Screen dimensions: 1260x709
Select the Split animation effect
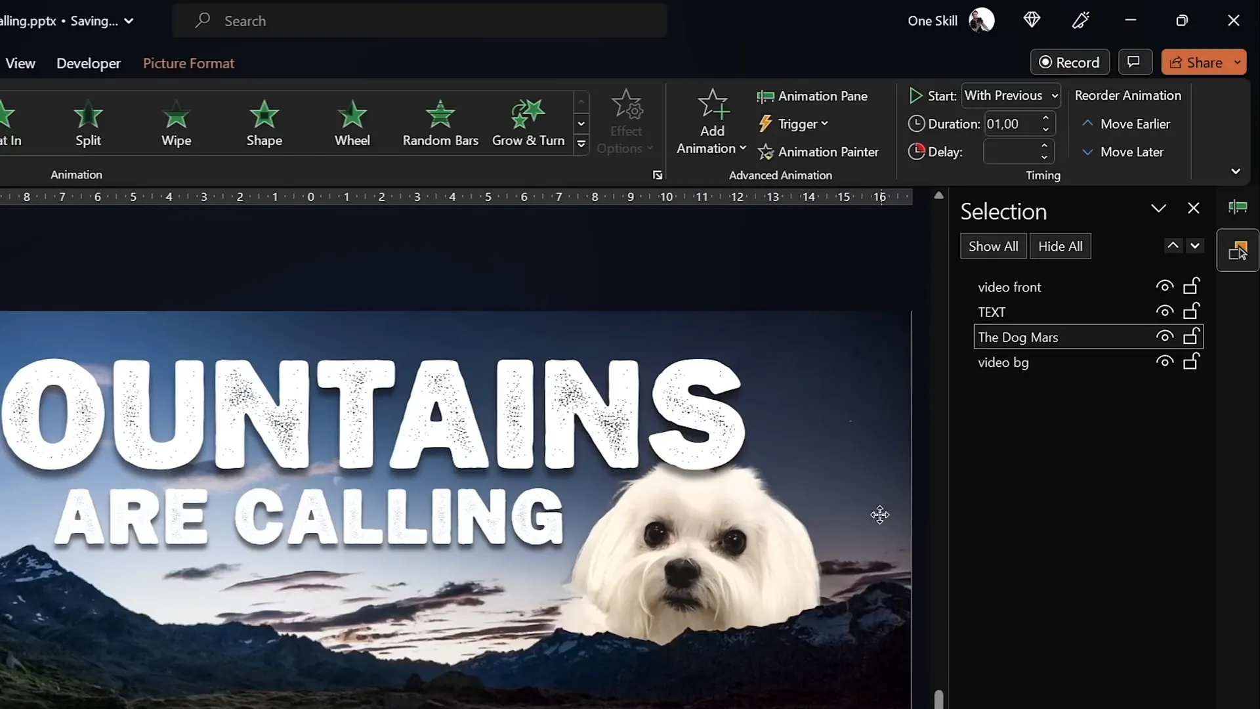click(x=89, y=123)
